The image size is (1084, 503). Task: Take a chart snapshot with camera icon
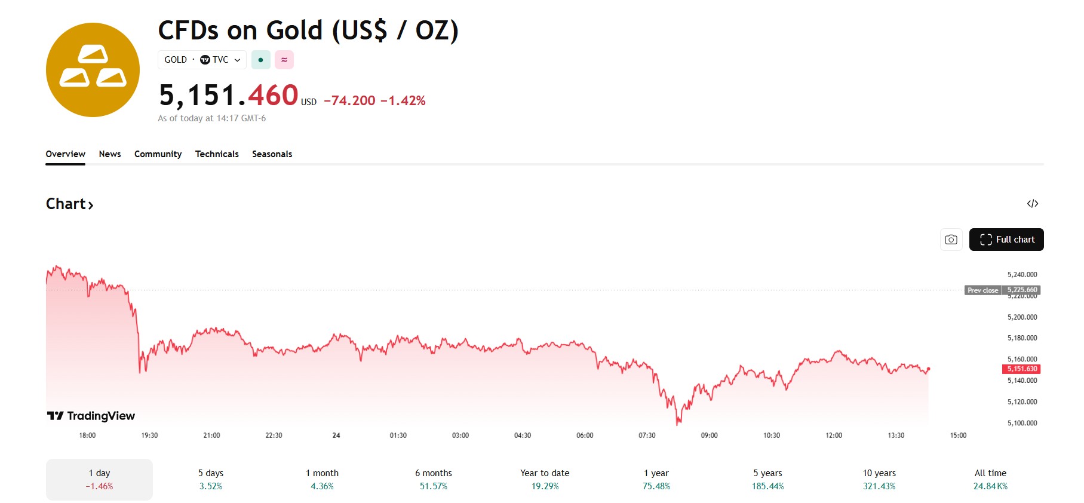(x=951, y=240)
